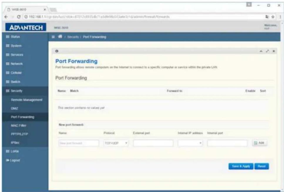Image resolution: width=284 pixels, height=192 pixels.
Task: Click Save & Apply button
Action: tap(241, 166)
